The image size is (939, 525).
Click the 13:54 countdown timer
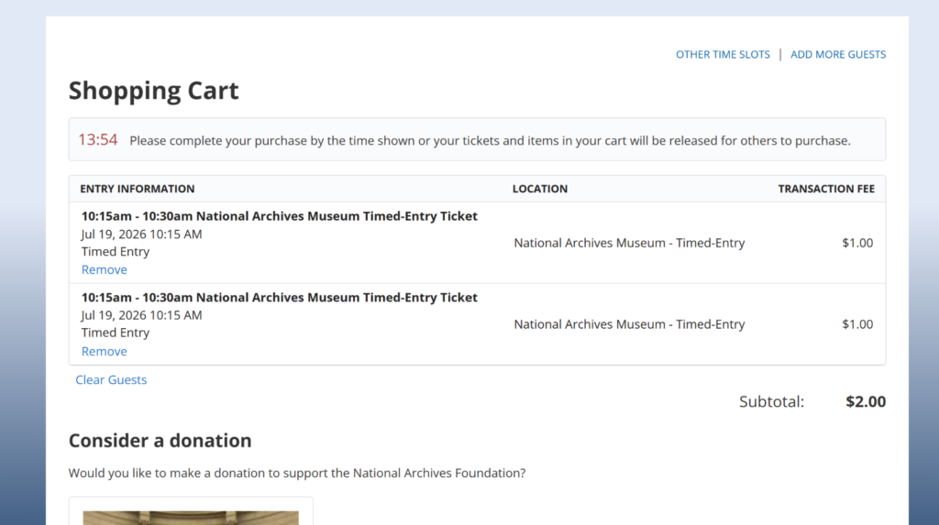[x=97, y=140]
